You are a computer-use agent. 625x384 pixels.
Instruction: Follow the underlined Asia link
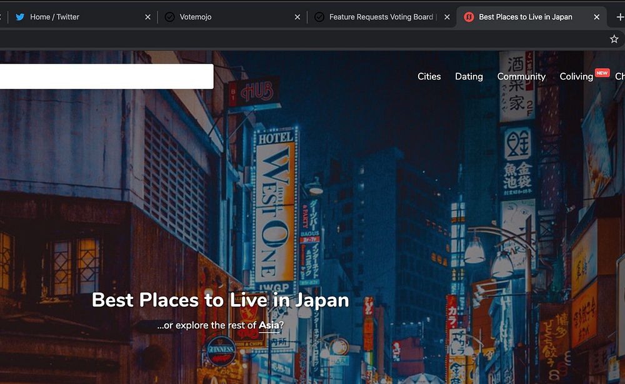tap(269, 325)
